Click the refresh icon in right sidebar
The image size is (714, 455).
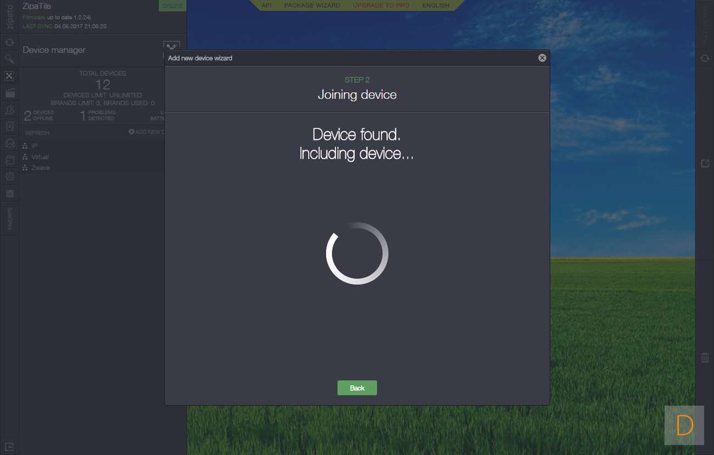[x=705, y=58]
